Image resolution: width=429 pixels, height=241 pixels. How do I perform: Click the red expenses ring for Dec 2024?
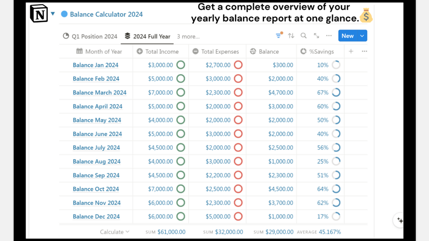238,216
